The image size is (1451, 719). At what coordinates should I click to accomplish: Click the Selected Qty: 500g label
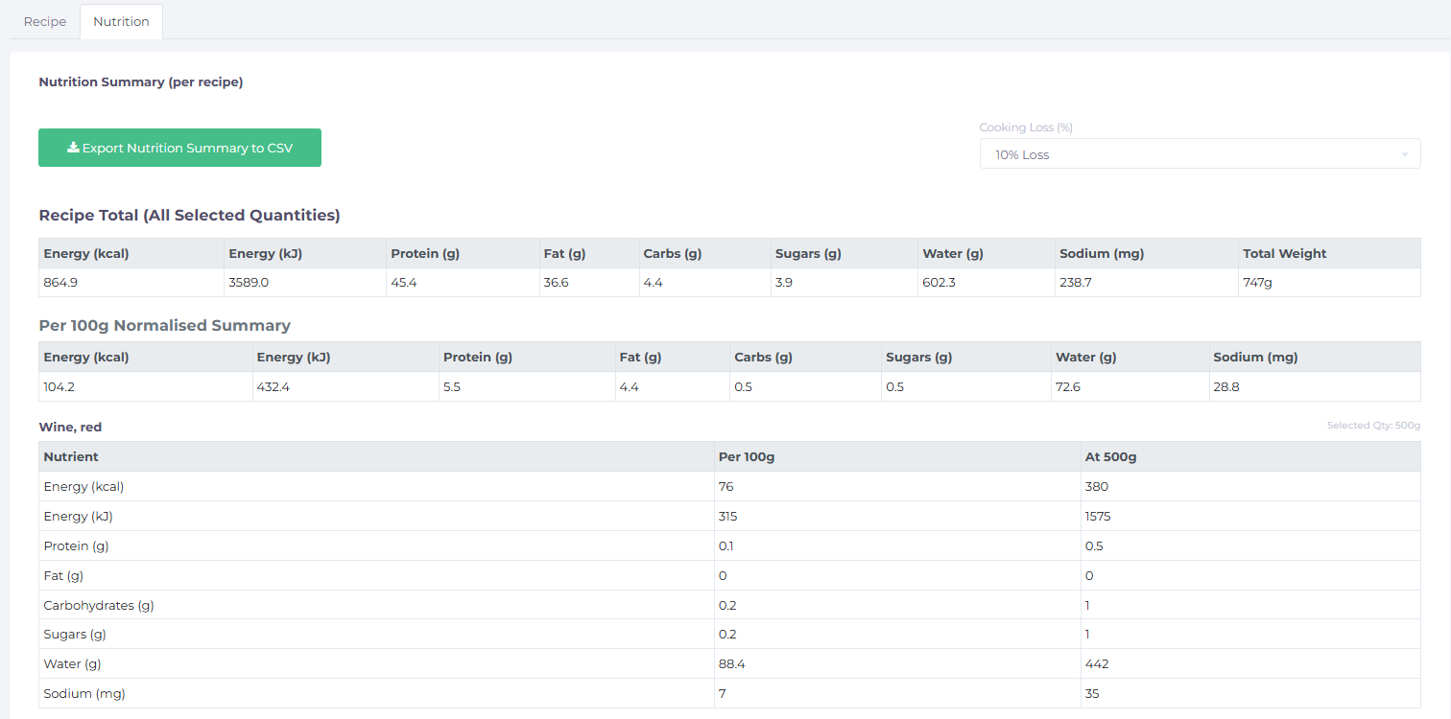[1372, 426]
